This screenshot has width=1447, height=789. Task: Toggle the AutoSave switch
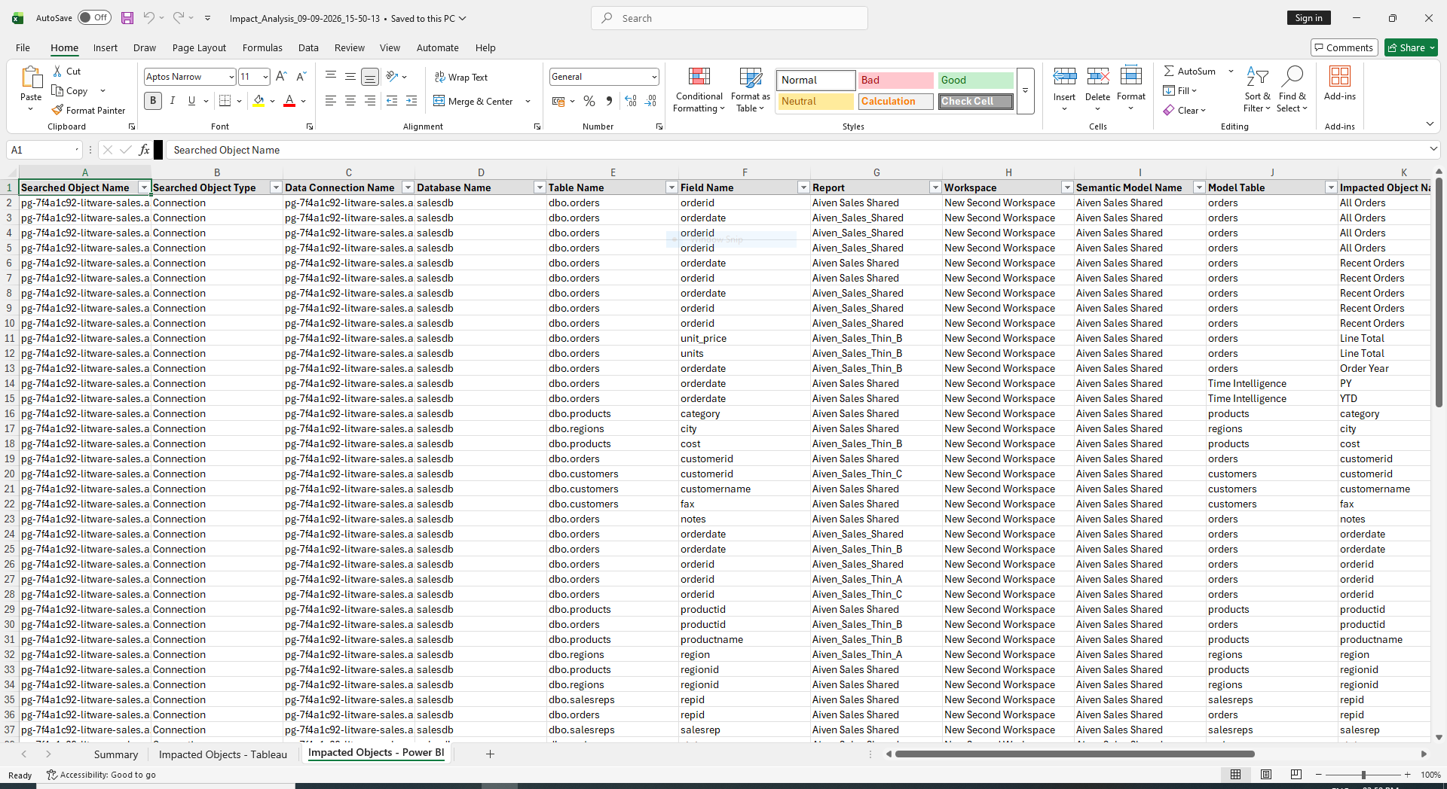point(94,18)
